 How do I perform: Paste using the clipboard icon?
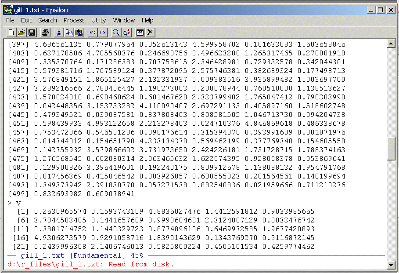click(x=79, y=33)
